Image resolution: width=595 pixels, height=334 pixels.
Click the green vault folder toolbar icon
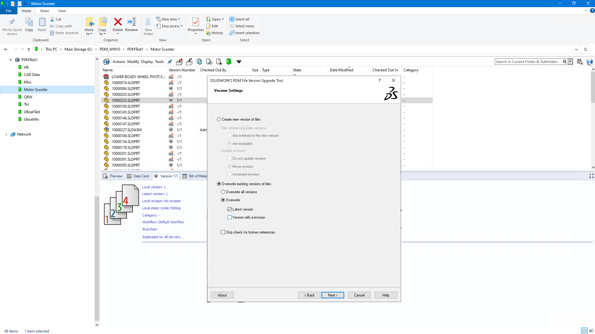tap(229, 62)
